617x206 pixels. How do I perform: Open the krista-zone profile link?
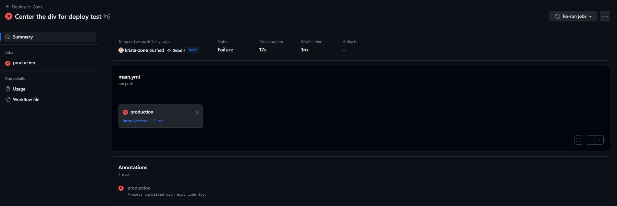coord(136,50)
